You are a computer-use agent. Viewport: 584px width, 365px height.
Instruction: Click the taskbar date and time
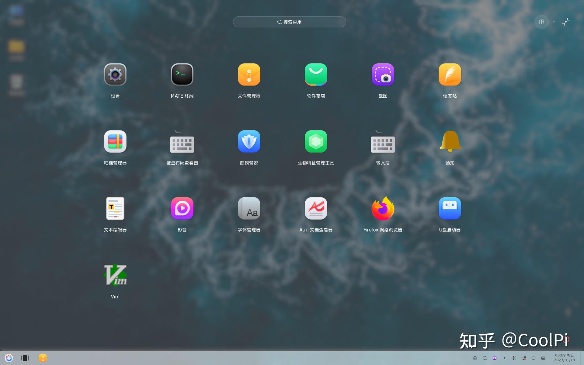click(x=564, y=358)
